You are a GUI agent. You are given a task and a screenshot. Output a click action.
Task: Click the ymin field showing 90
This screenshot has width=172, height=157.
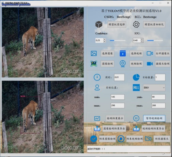(x=158, y=97)
